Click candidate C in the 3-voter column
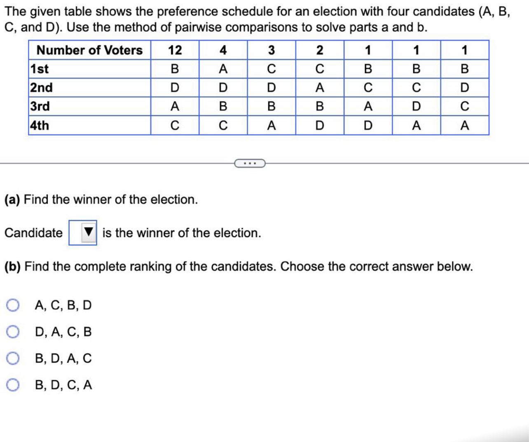This screenshot has width=529, height=442. point(271,70)
